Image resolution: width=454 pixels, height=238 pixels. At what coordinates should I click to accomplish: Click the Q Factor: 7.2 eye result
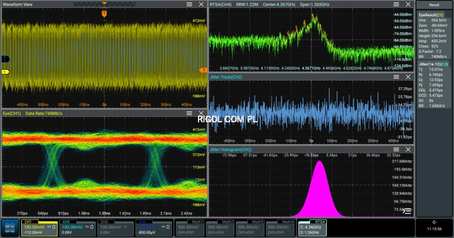pos(430,51)
